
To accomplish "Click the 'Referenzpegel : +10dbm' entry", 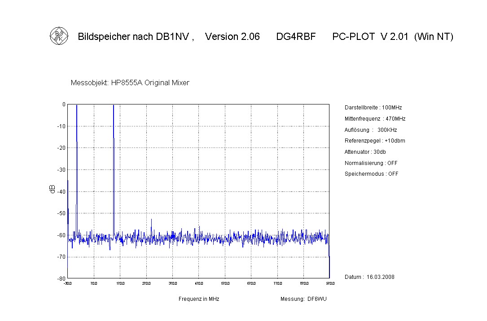I will (375, 141).
